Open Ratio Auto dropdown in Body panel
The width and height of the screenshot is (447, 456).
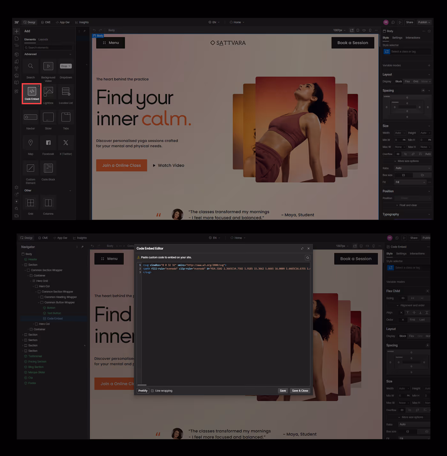(x=413, y=168)
